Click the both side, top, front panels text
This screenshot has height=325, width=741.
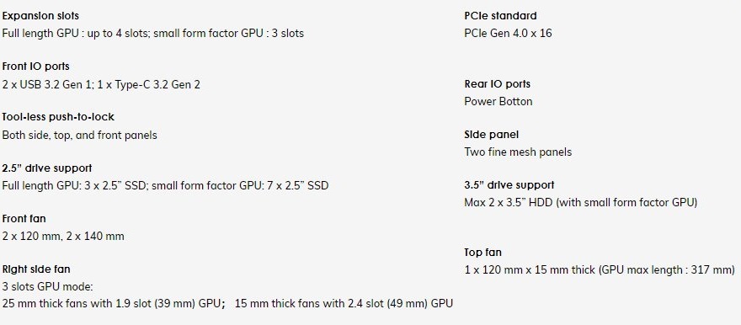pos(79,135)
